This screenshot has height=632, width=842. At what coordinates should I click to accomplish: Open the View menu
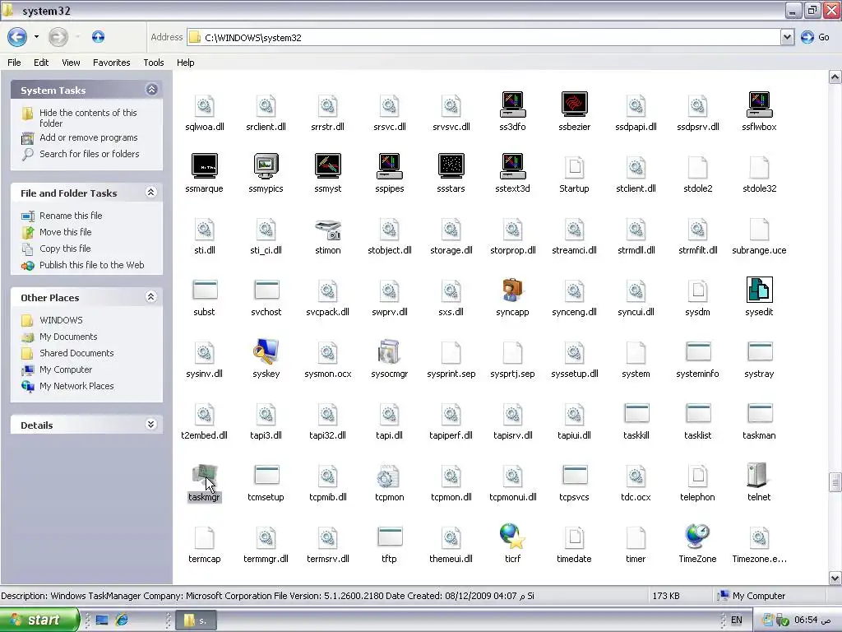(71, 63)
